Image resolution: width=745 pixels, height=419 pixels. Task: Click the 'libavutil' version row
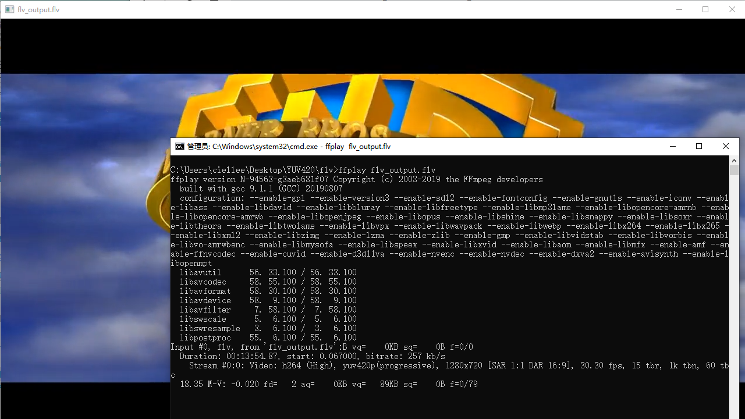pos(268,272)
